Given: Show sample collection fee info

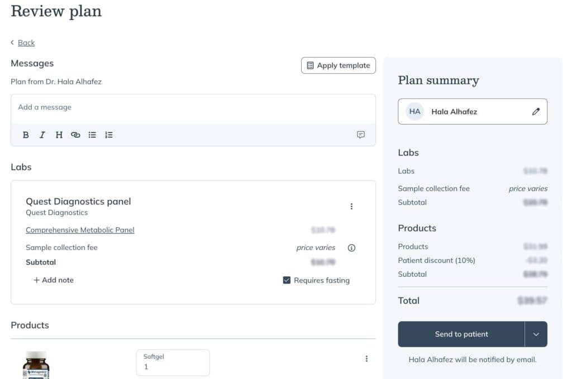Looking at the screenshot, I should coord(351,248).
